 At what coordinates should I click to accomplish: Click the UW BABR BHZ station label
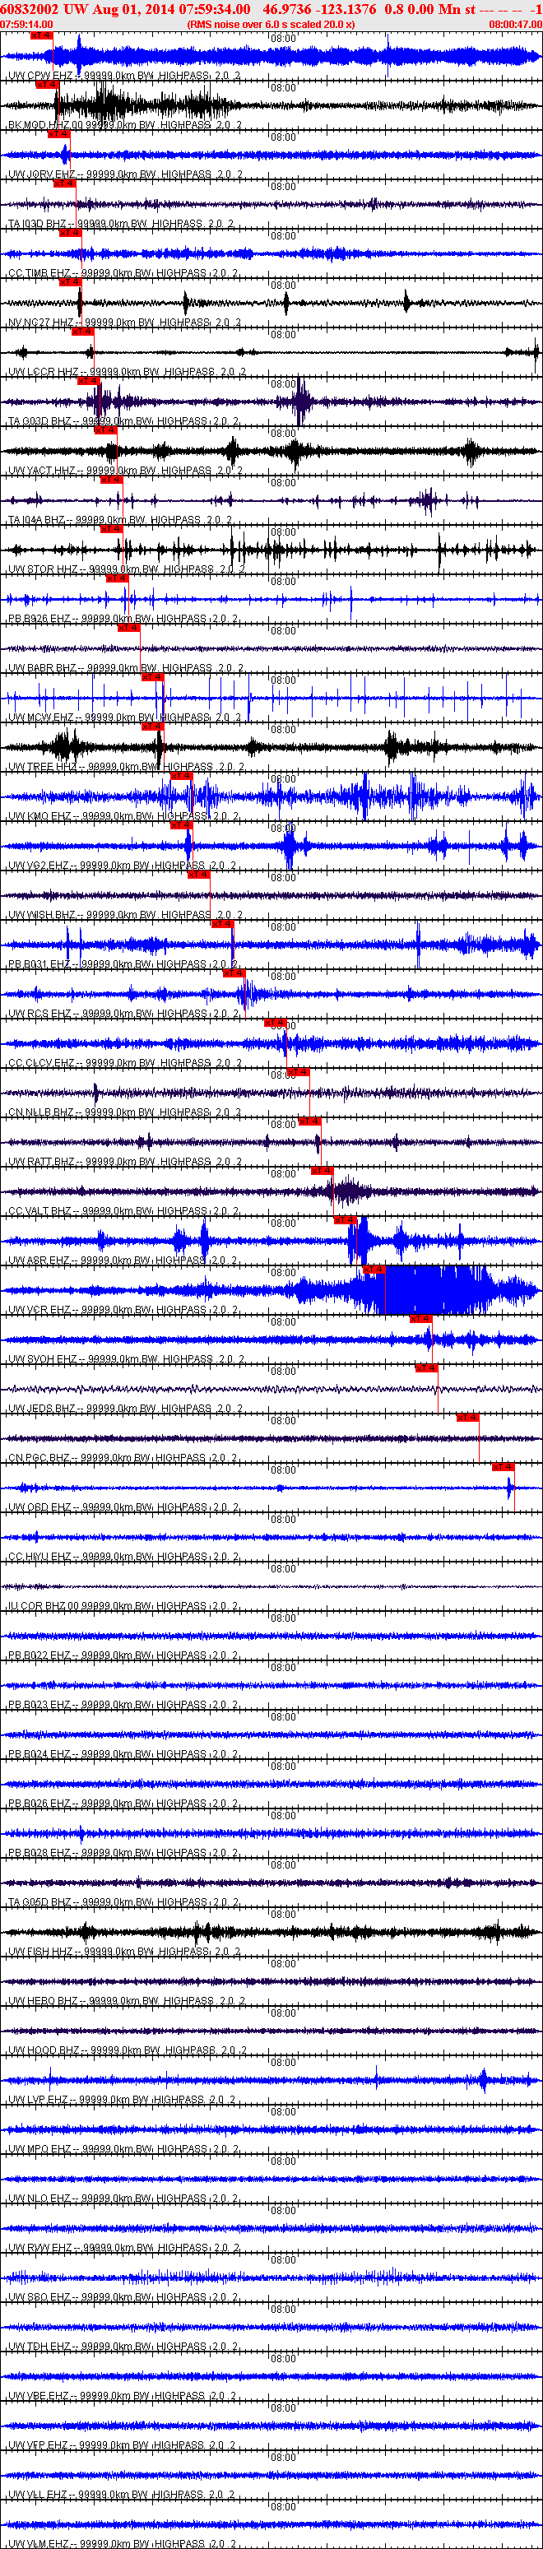(x=126, y=669)
